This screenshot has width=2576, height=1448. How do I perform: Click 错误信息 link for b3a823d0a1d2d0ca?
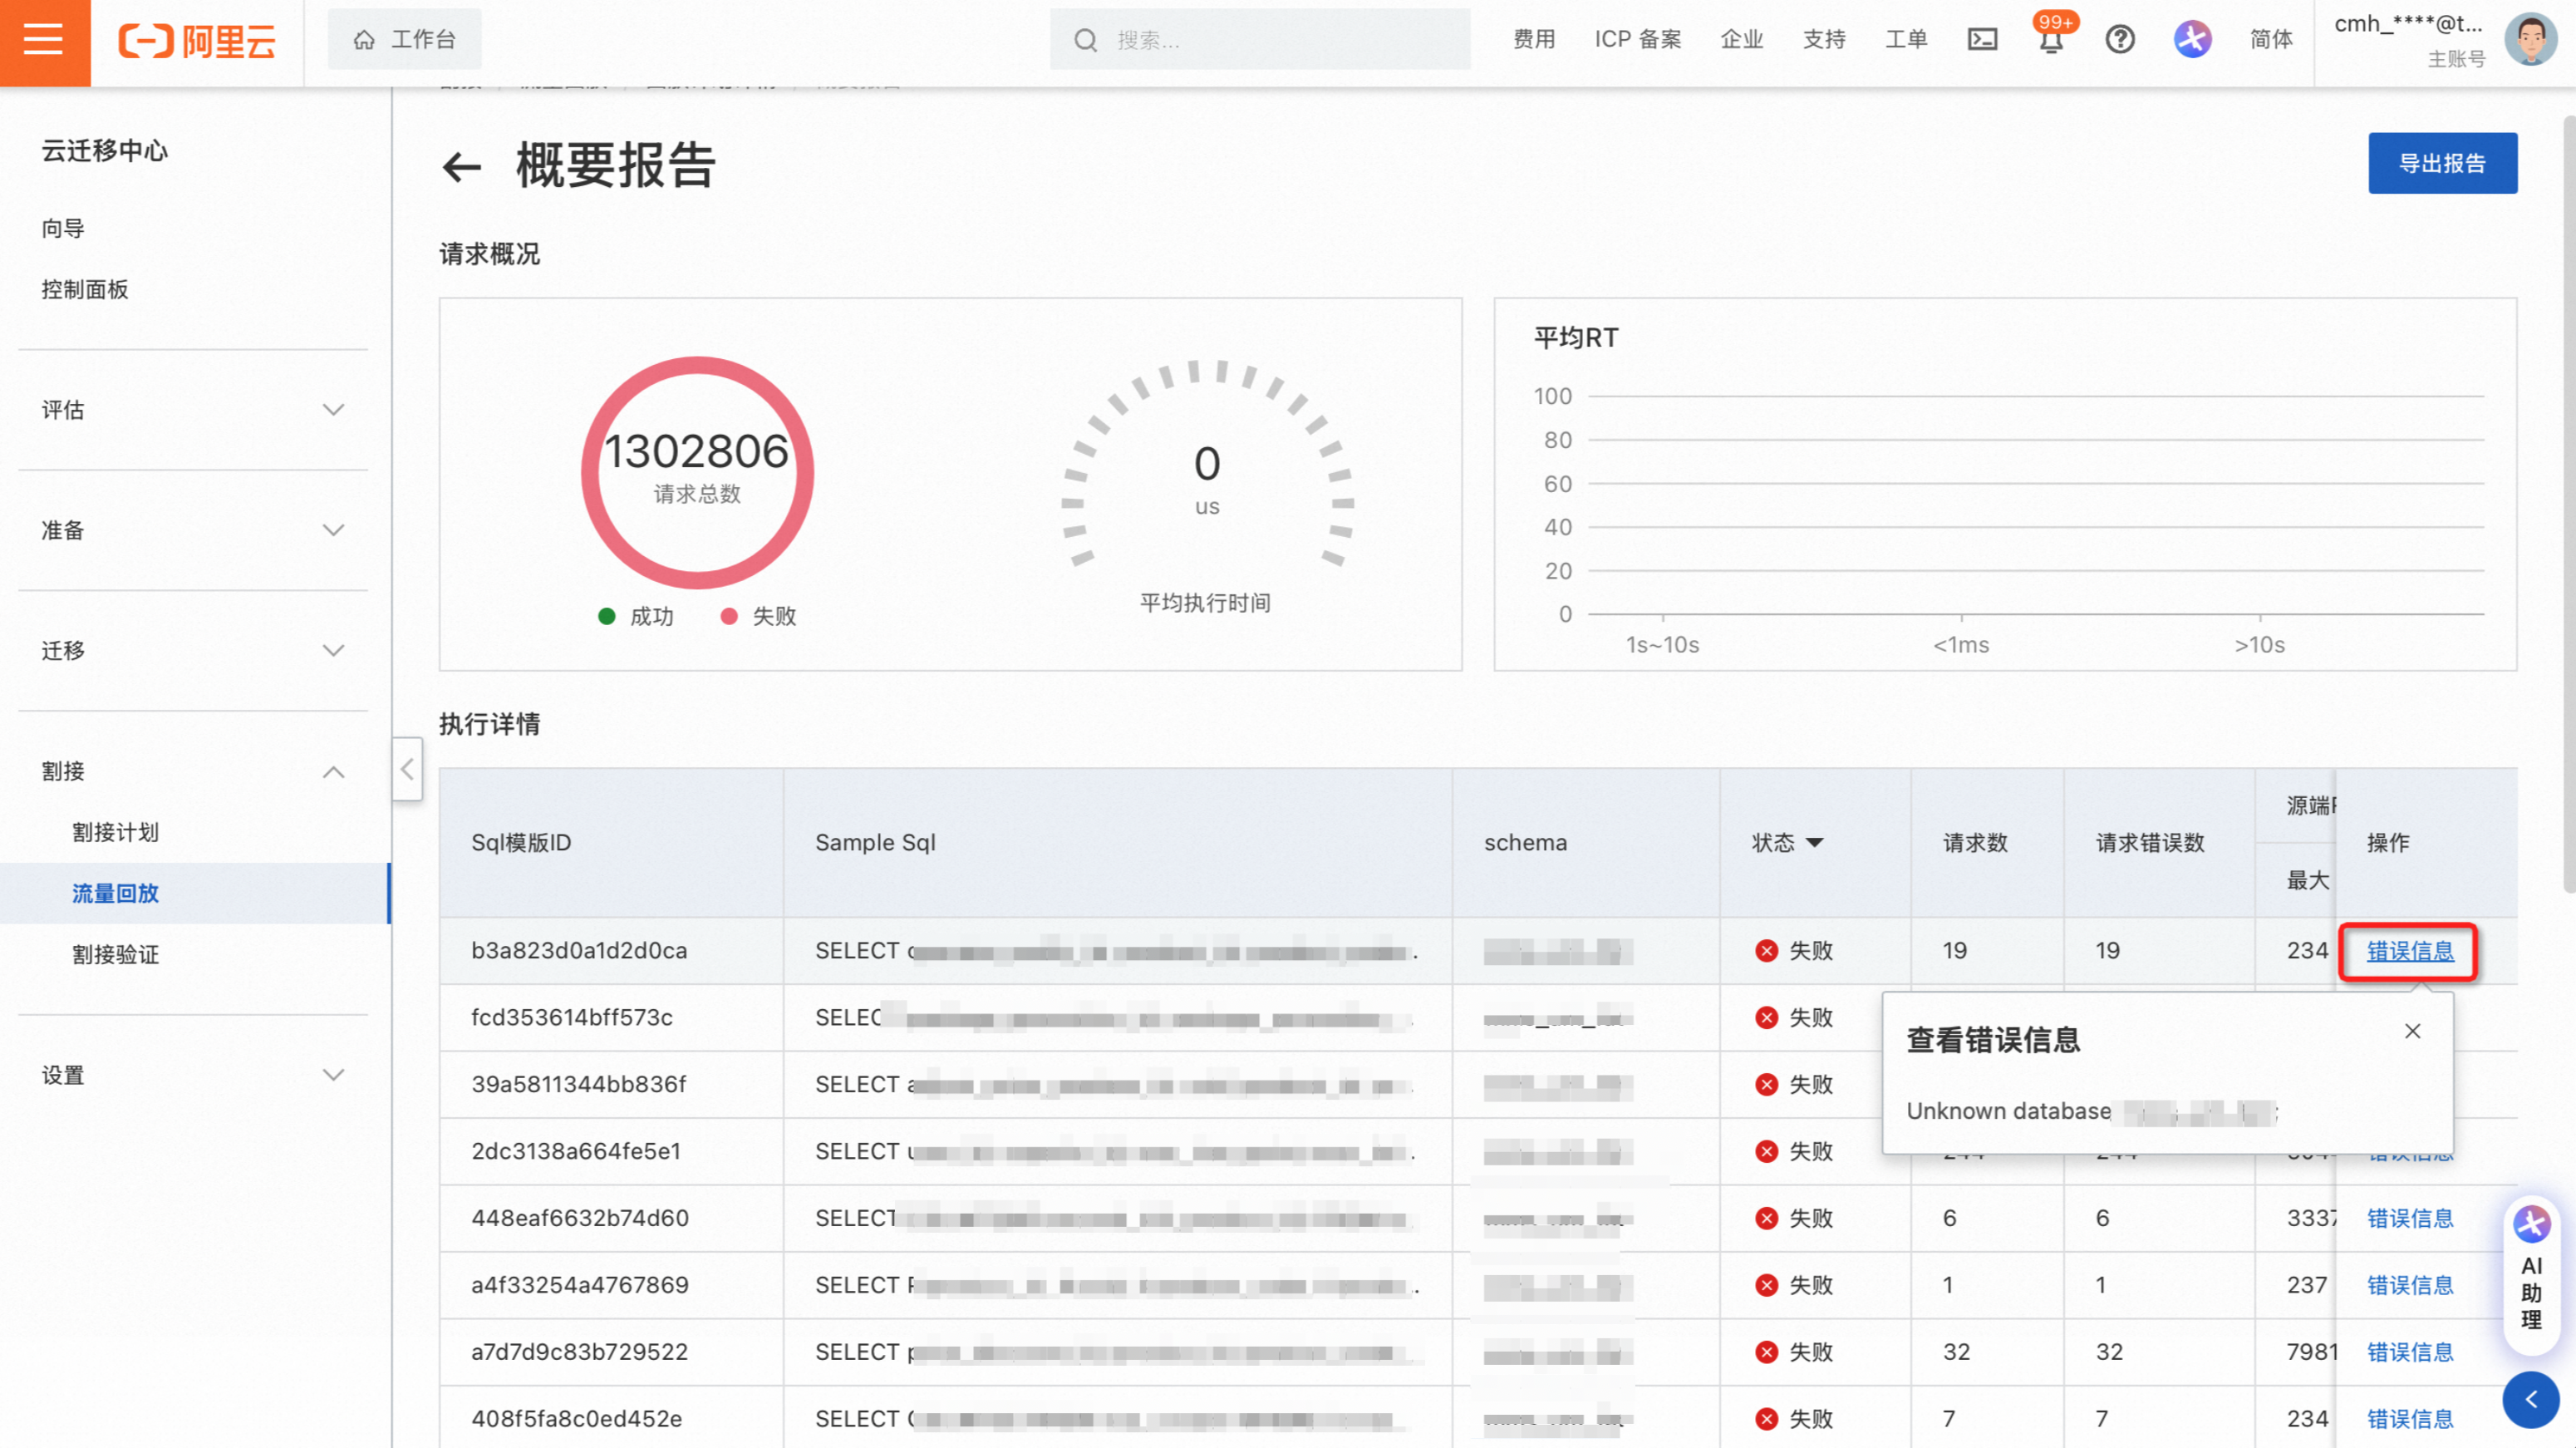coord(2409,951)
